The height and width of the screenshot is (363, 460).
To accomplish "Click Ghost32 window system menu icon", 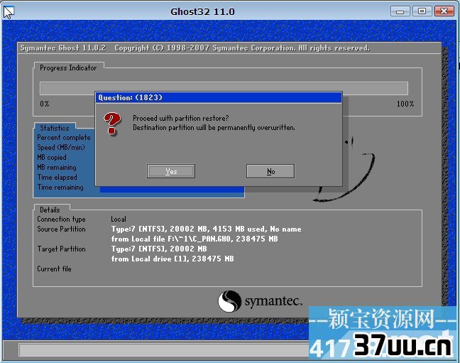I will coord(9,12).
